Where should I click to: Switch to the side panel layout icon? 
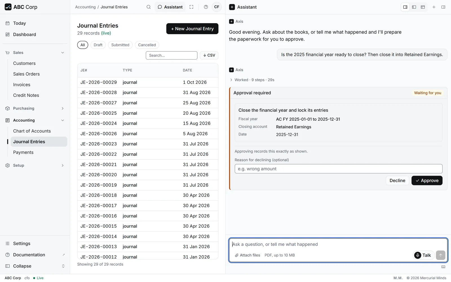pos(405,7)
